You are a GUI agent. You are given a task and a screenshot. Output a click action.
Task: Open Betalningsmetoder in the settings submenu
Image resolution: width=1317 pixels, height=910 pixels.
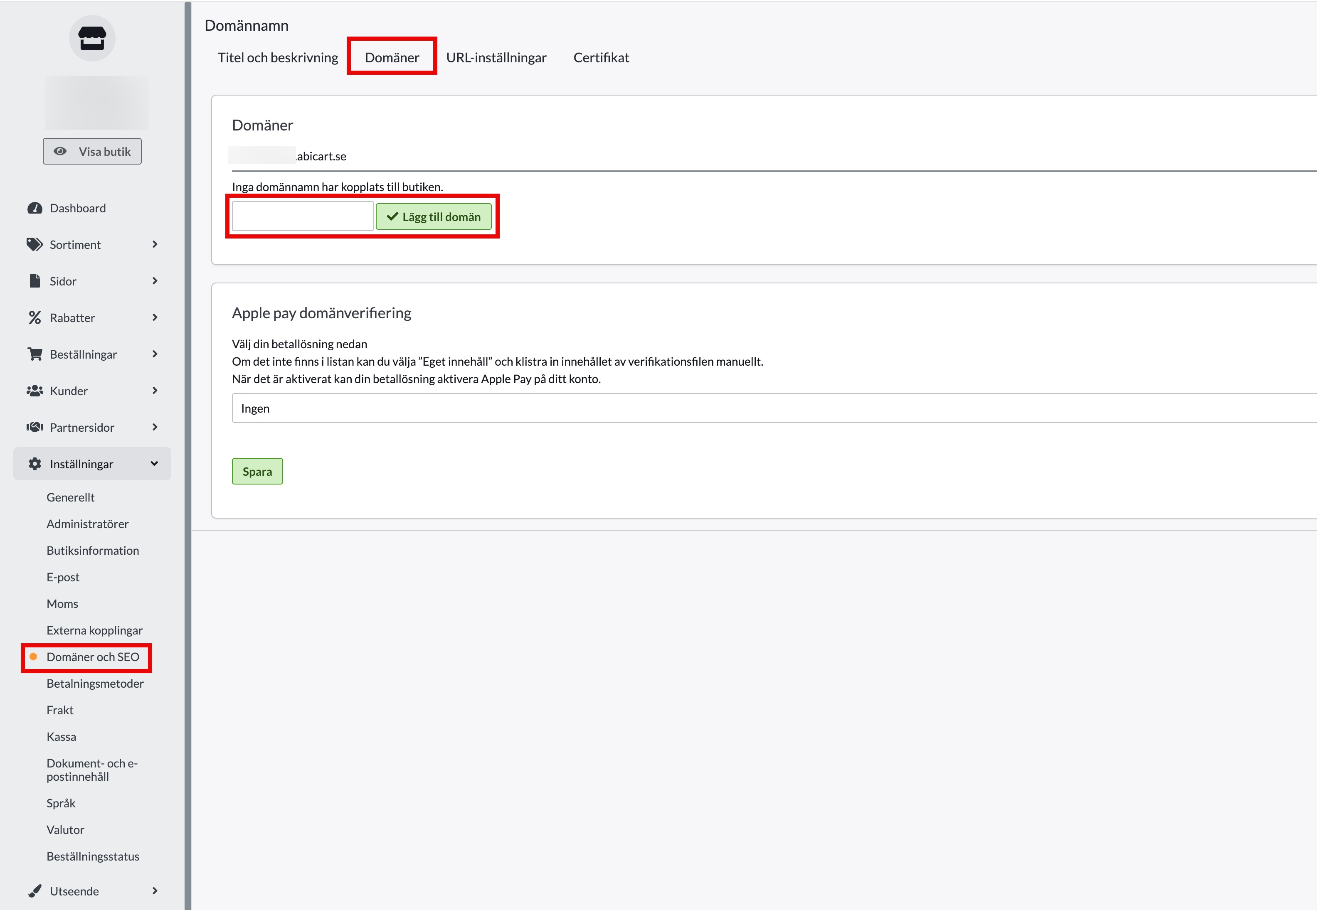[95, 683]
